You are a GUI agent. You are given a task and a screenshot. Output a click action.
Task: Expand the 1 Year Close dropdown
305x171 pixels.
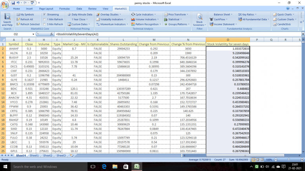click(x=79, y=19)
